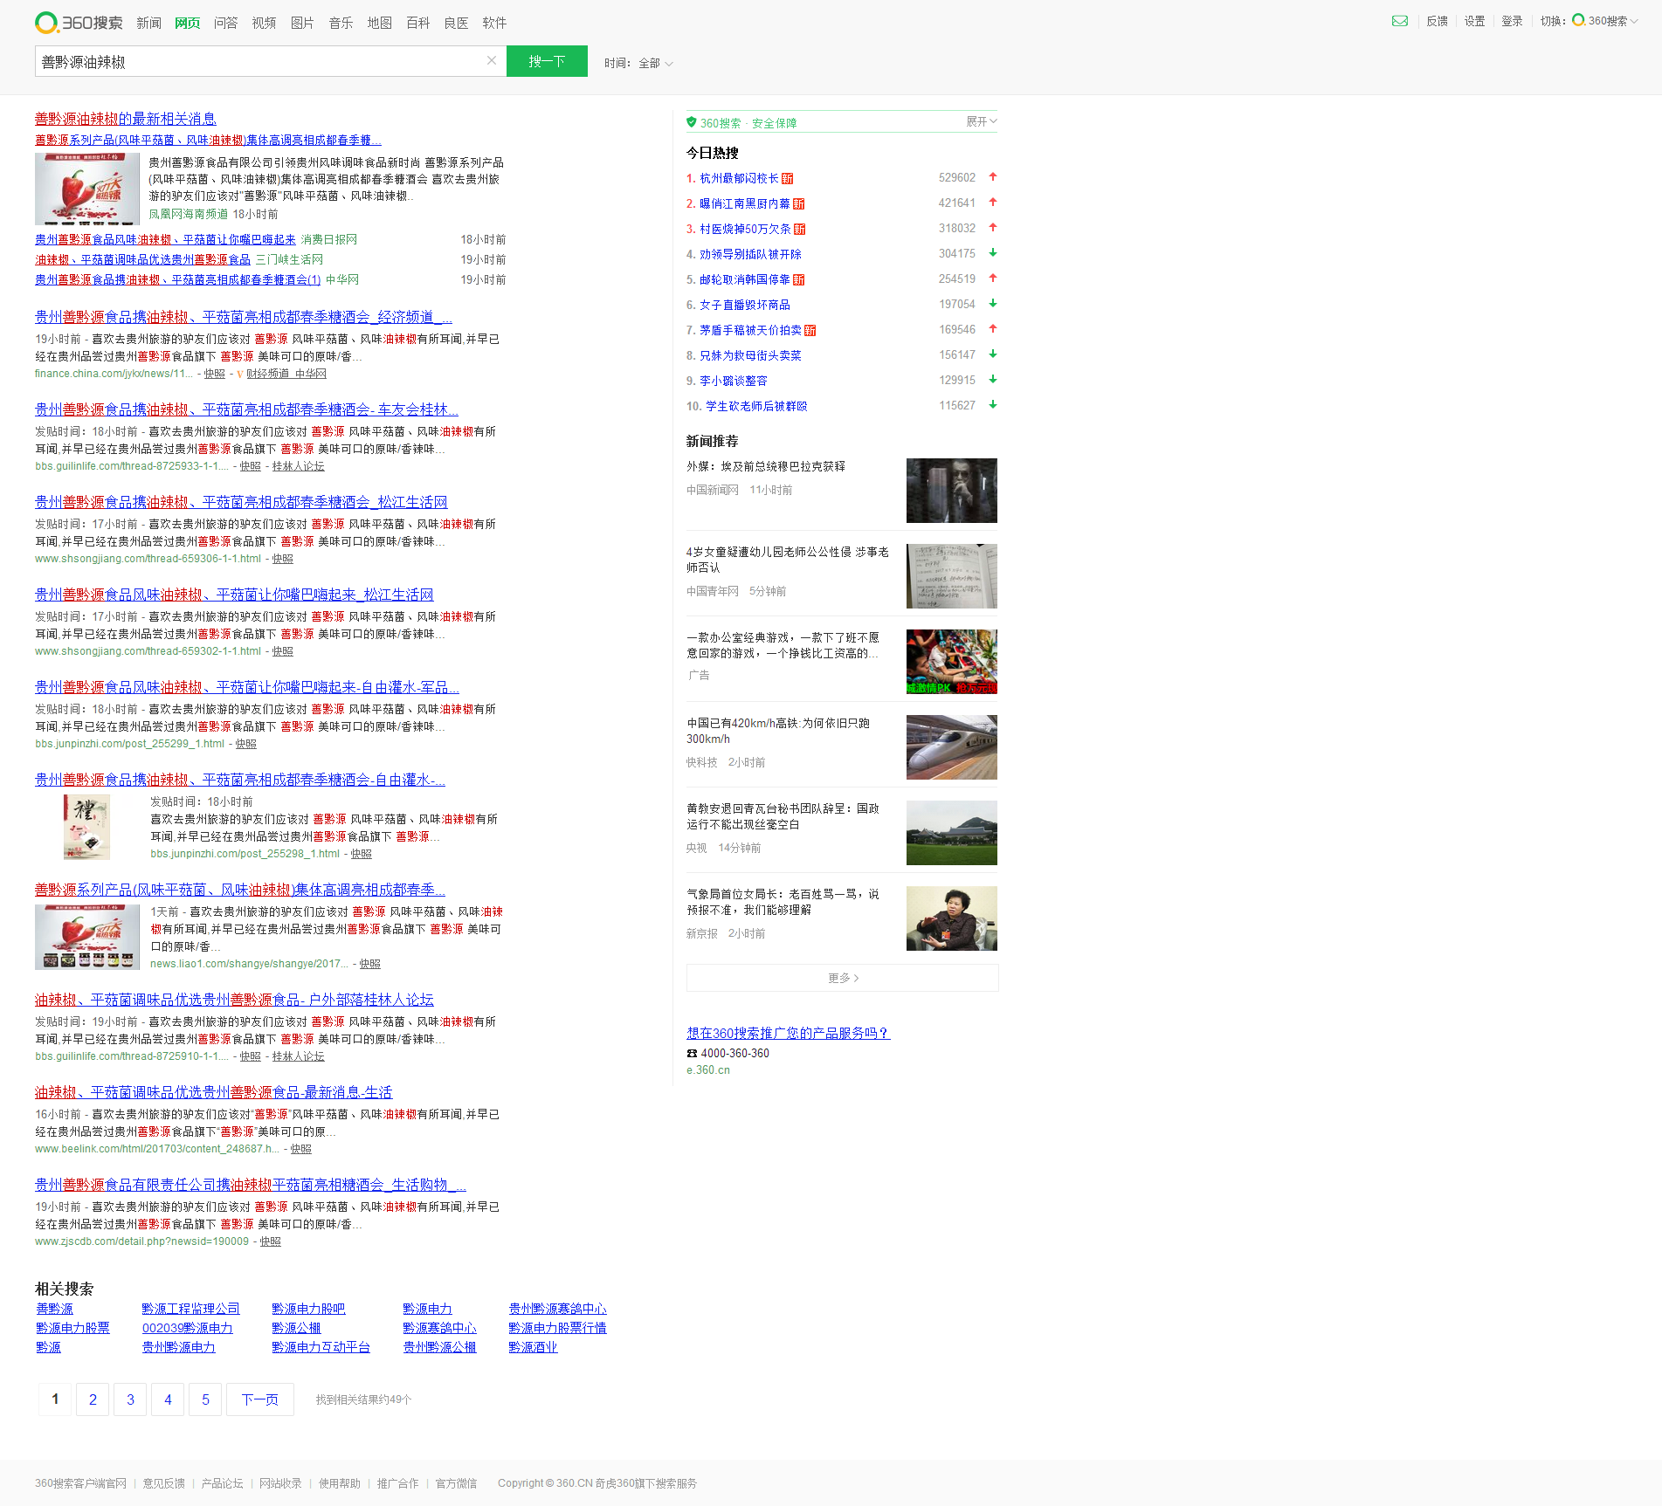1662x1506 pixels.
Task: Open result 经济频道 for 春季糖酒会
Action: pyautogui.click(x=244, y=317)
